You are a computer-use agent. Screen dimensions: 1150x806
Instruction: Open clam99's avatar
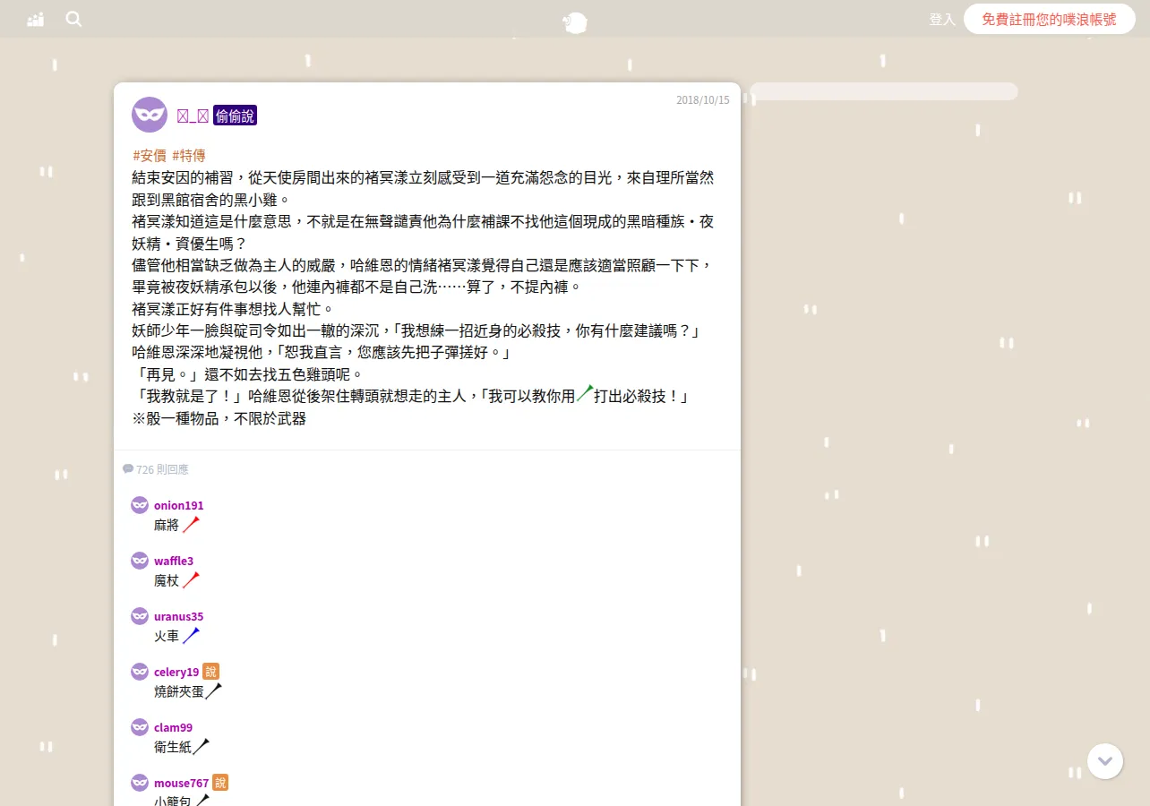pyautogui.click(x=140, y=727)
